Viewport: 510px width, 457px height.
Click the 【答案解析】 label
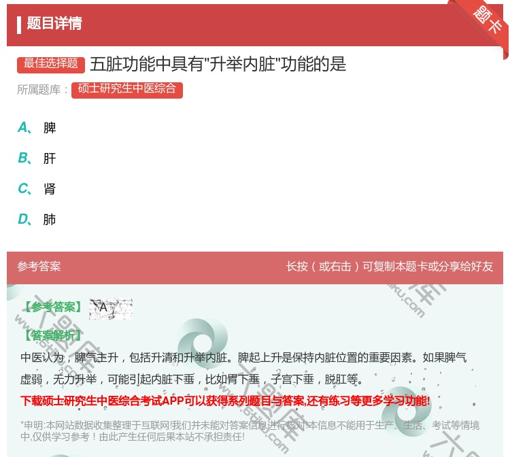click(x=53, y=335)
